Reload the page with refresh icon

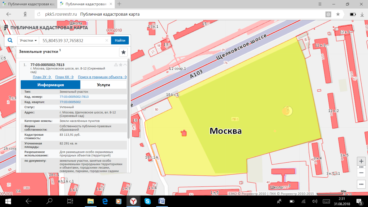pyautogui.click(x=39, y=14)
